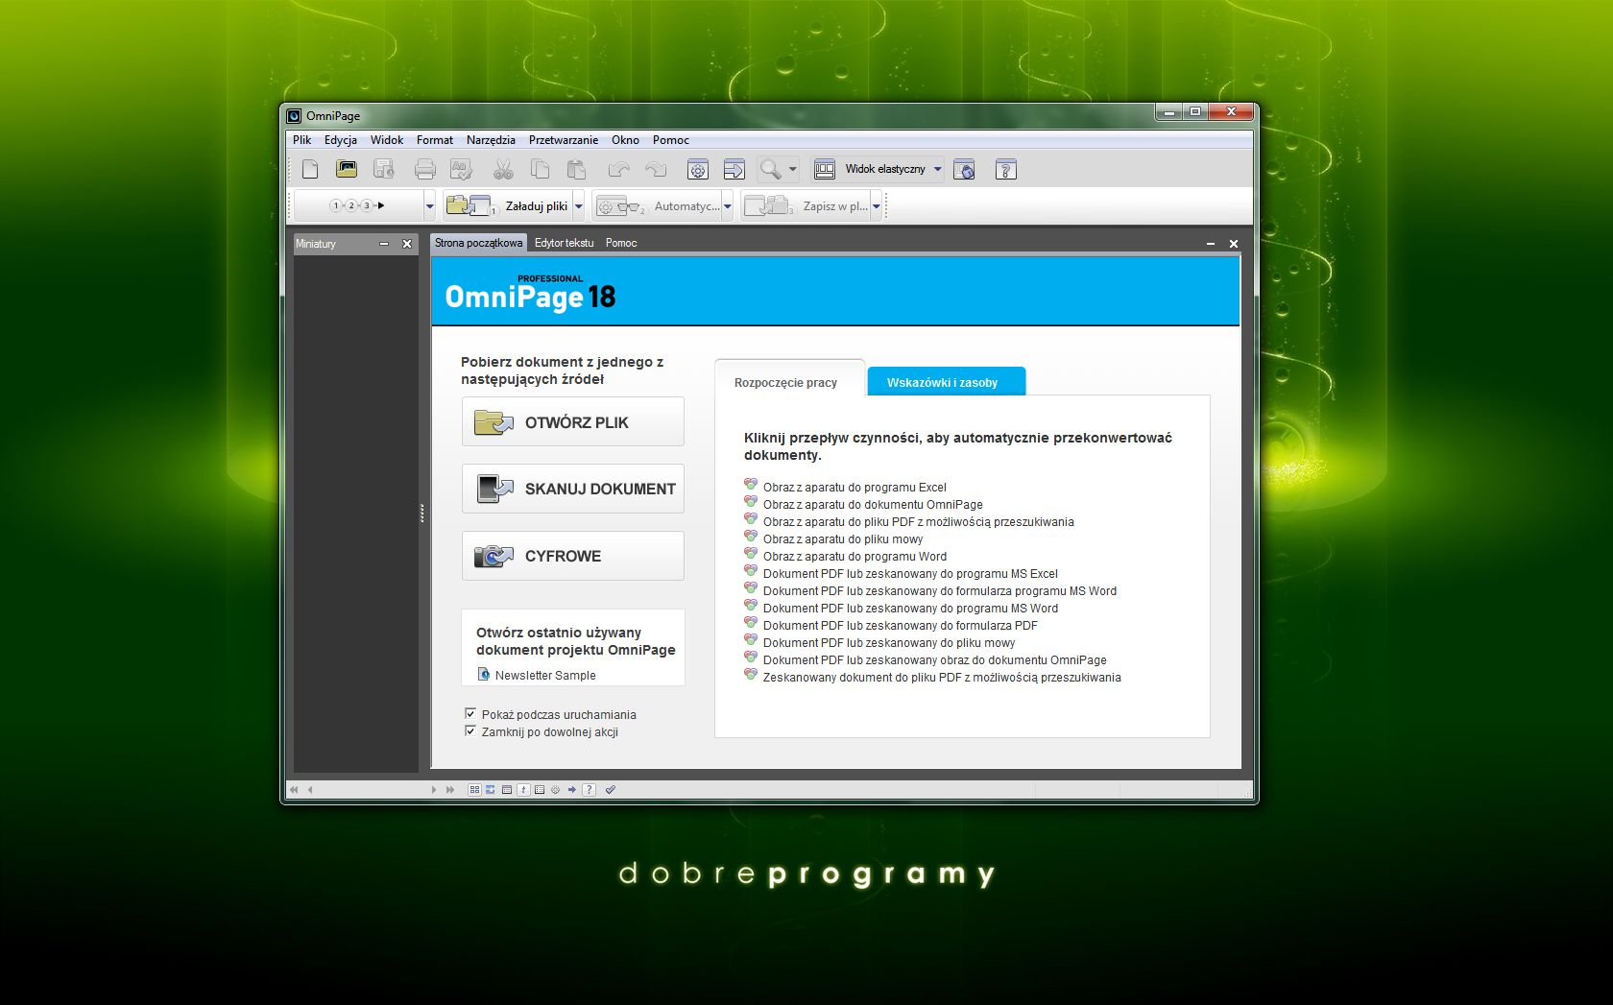Toggle 'Zamknij po dowolnej akcji' checkbox
Screen dimensions: 1613x1005
pos(470,731)
